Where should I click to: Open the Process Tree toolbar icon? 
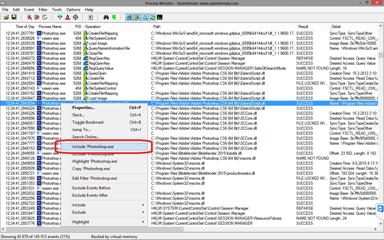pyautogui.click(x=91, y=17)
